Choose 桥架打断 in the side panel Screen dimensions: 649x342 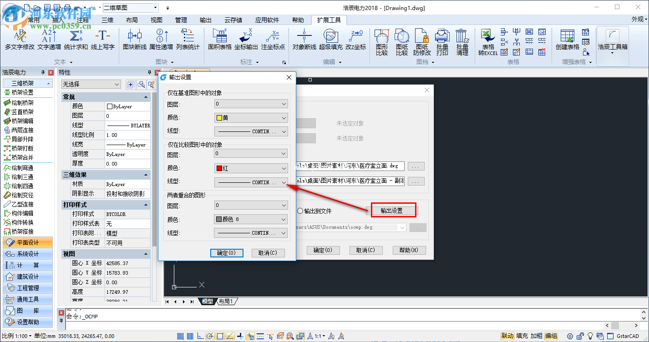point(19,148)
